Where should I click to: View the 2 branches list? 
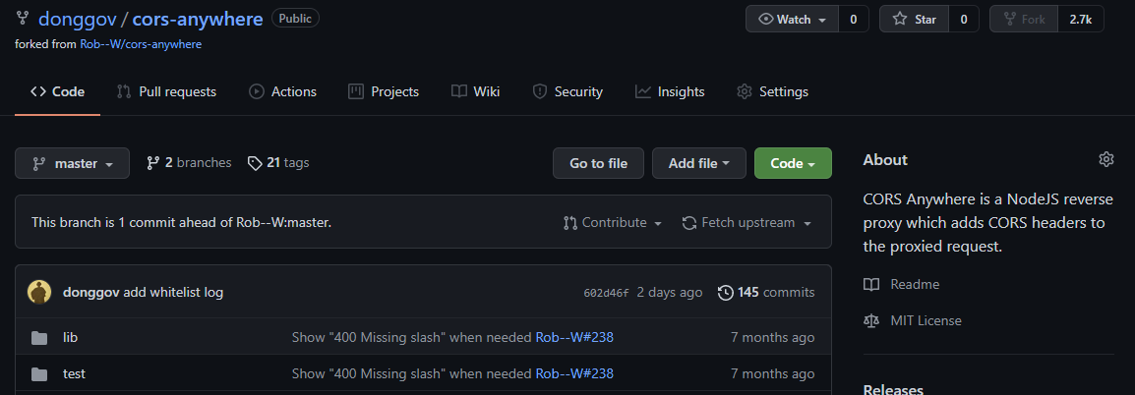[x=189, y=163]
